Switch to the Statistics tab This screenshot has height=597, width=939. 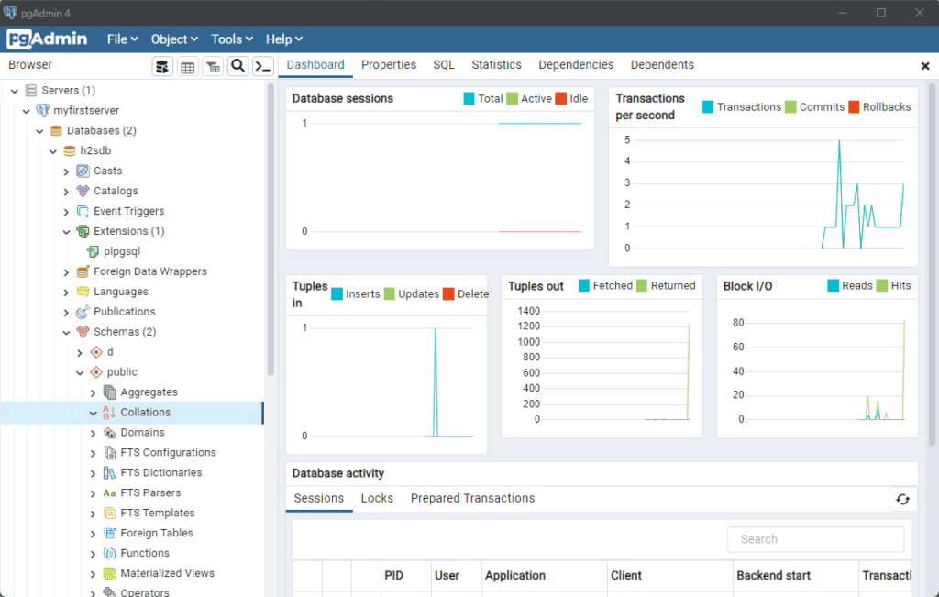pos(496,65)
